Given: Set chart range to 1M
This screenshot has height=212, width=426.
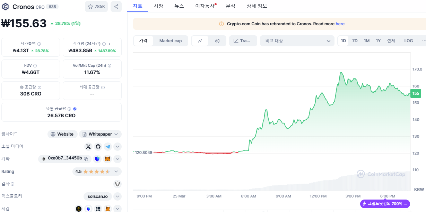Looking at the screenshot, I should point(367,41).
